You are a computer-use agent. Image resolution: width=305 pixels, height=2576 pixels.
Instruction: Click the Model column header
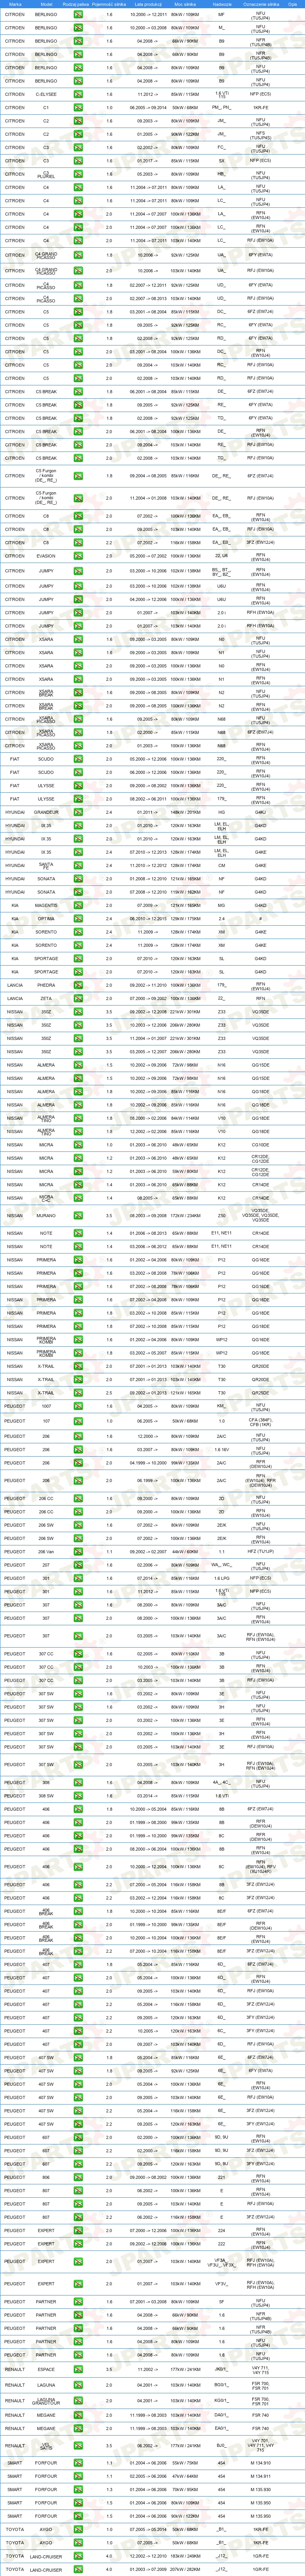46,4
